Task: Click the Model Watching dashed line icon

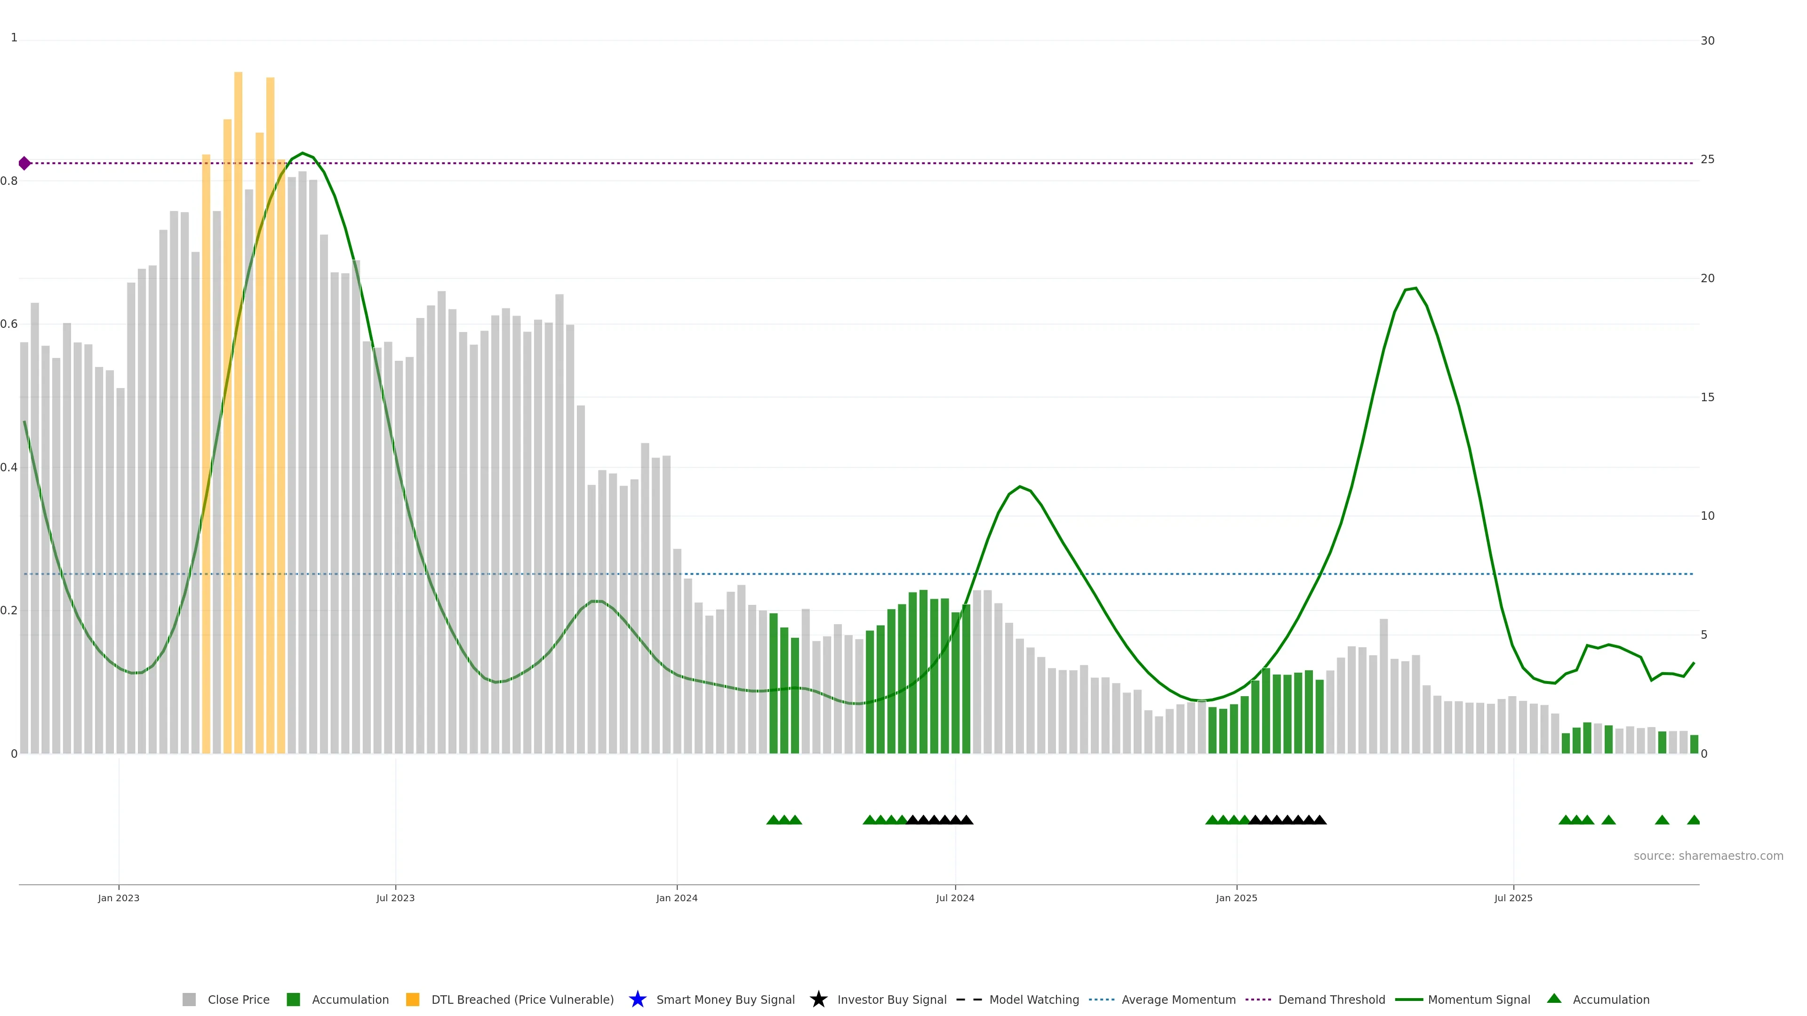Action: (x=969, y=999)
